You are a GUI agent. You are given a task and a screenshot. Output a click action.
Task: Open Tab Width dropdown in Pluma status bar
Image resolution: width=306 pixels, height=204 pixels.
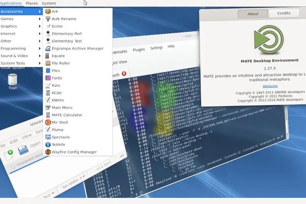(x=74, y=181)
